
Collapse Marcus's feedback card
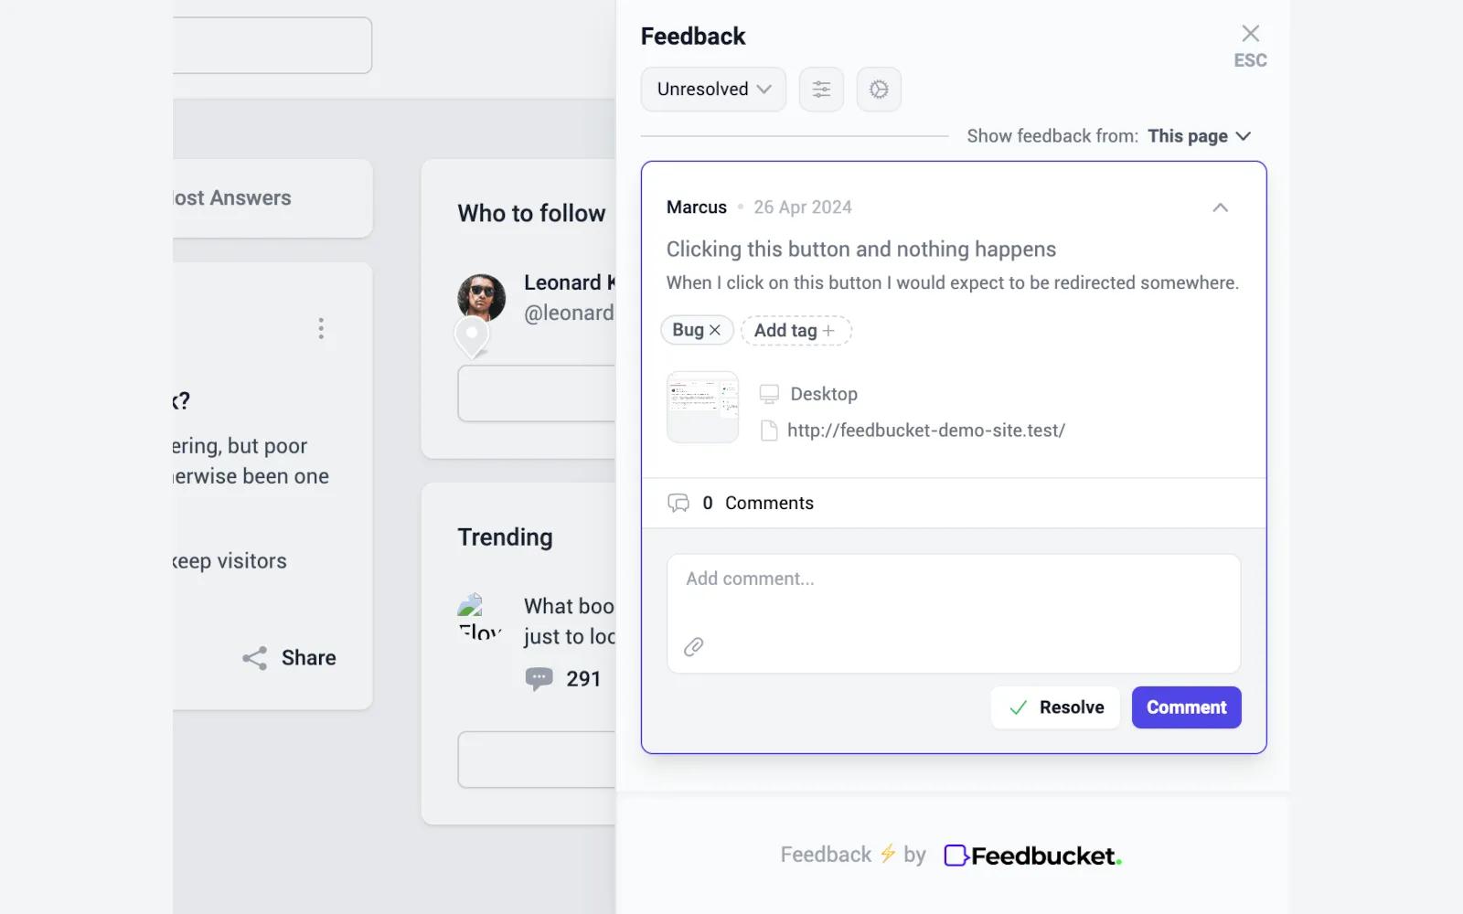click(x=1220, y=207)
